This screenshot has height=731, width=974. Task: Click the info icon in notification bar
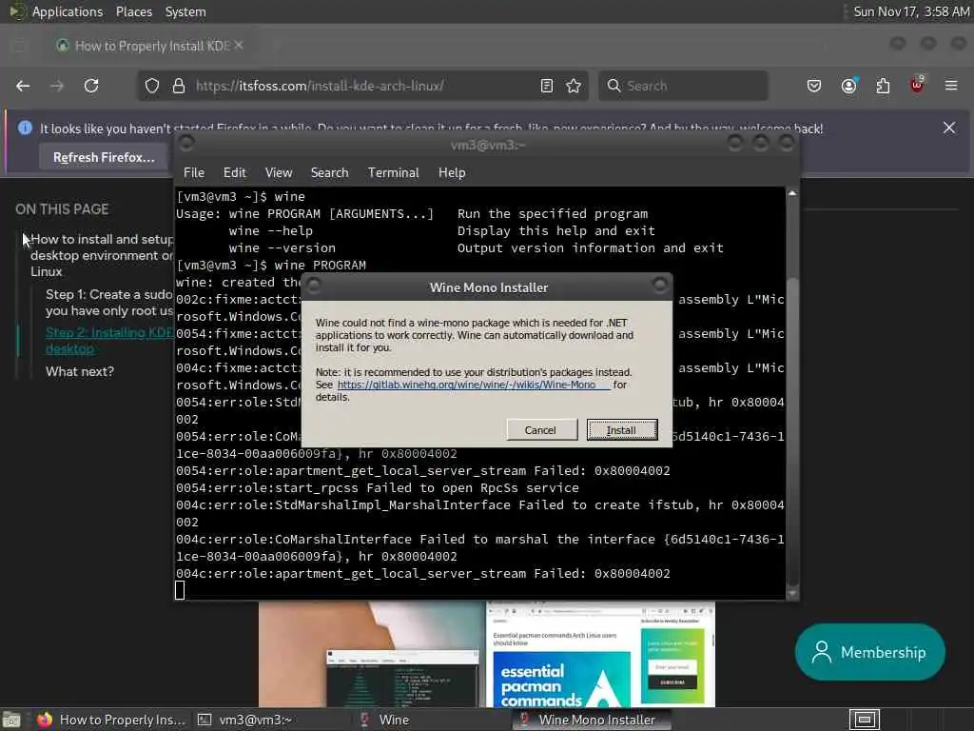tap(25, 128)
